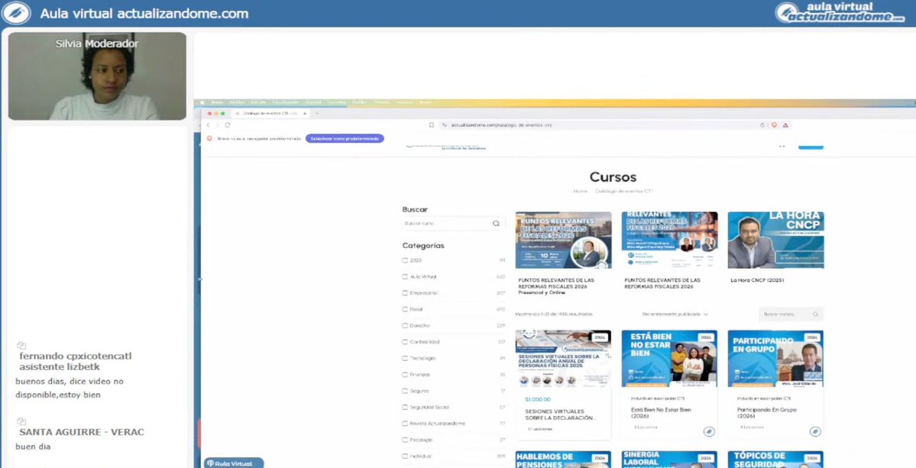The height and width of the screenshot is (468, 916).
Task: Click chat message 'buen dia'
Action: point(33,447)
